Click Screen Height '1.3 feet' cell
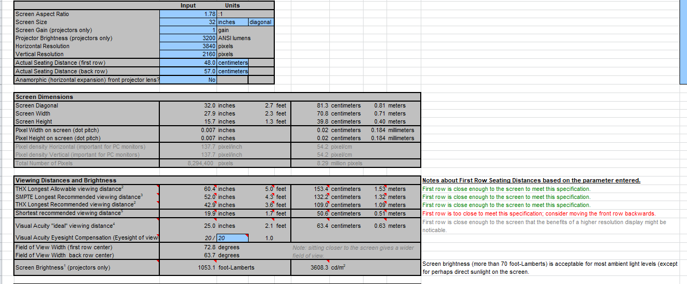The height and width of the screenshot is (284, 687). click(x=275, y=121)
